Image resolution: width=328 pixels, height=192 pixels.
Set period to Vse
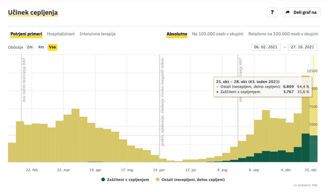(53, 47)
